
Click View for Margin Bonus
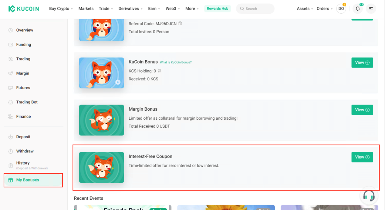(x=362, y=110)
